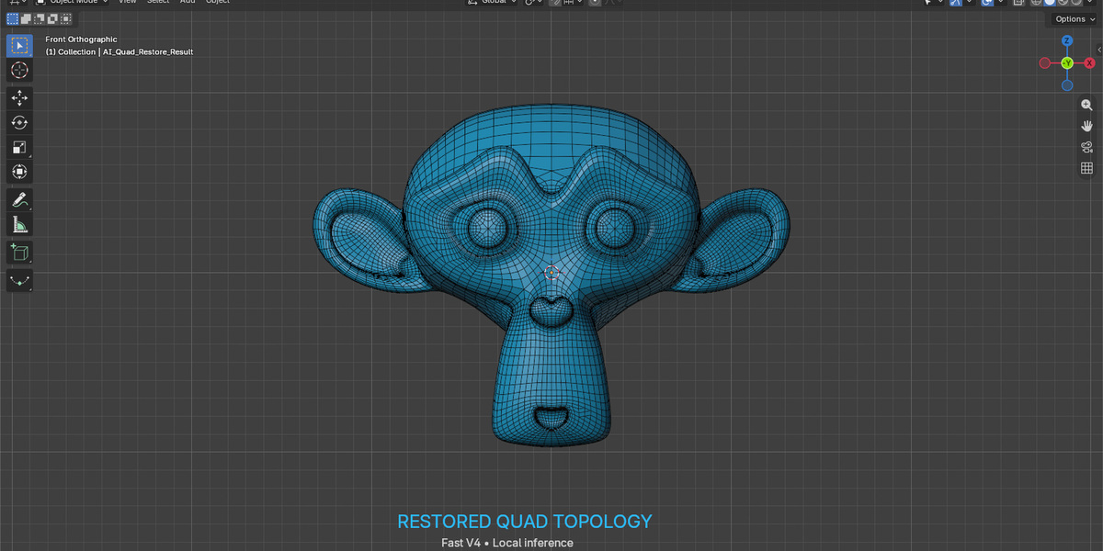
Task: Click the blue Z axis on gizmo
Action: [x=1067, y=41]
